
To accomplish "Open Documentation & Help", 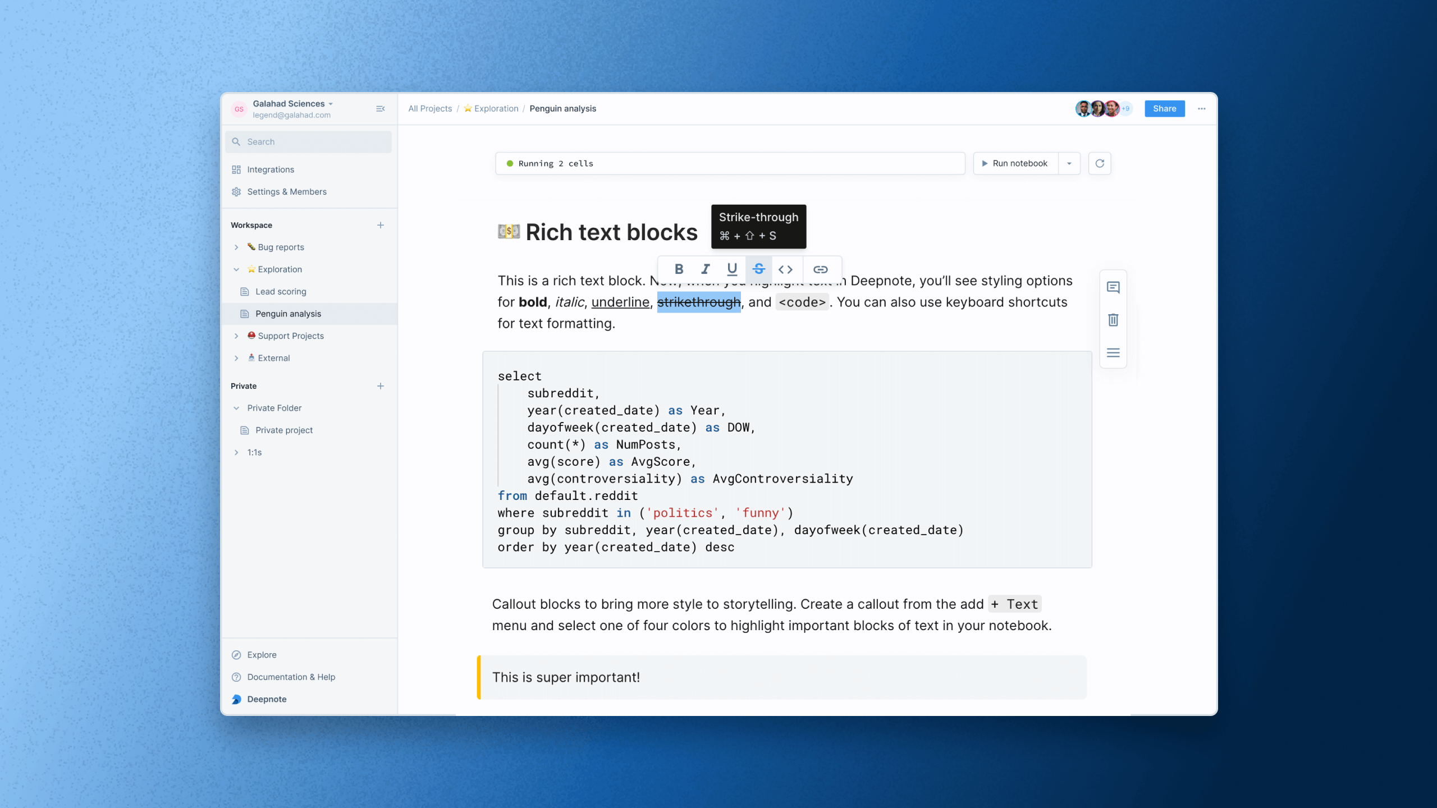I will pos(290,677).
